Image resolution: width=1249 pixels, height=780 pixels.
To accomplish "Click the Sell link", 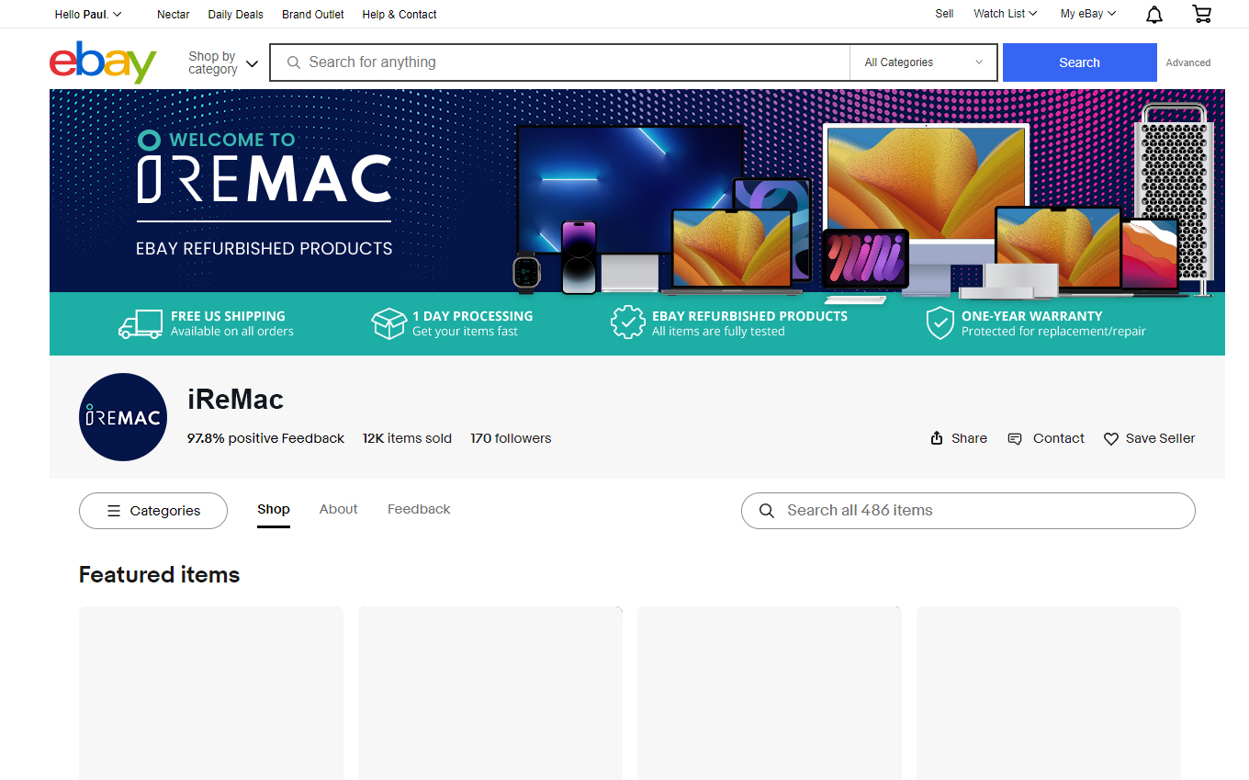I will [944, 14].
